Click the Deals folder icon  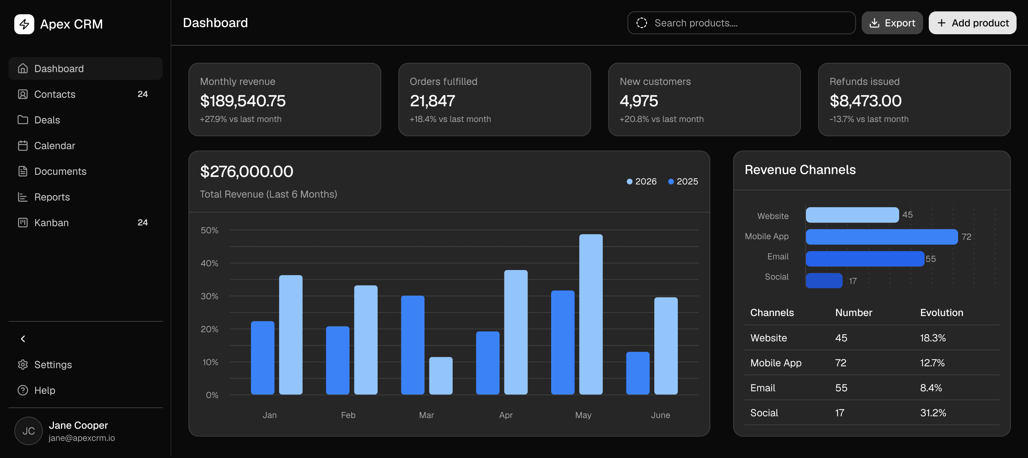23,120
